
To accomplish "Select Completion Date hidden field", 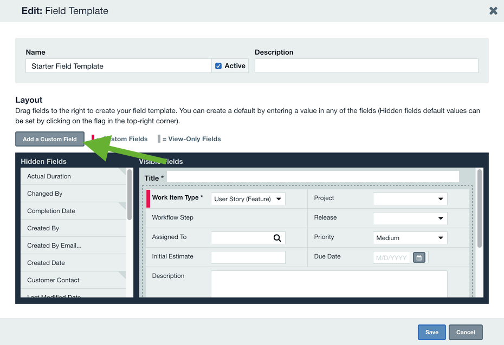I will [73, 211].
